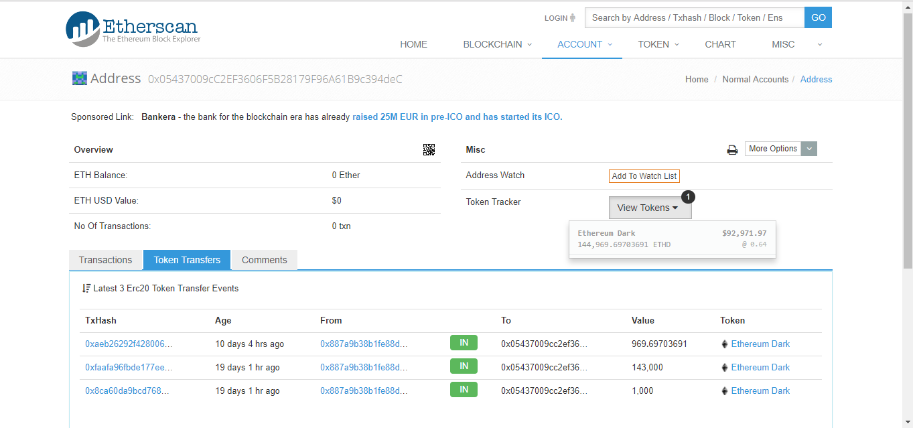Show the address QR code
The height and width of the screenshot is (428, 913).
click(x=429, y=149)
